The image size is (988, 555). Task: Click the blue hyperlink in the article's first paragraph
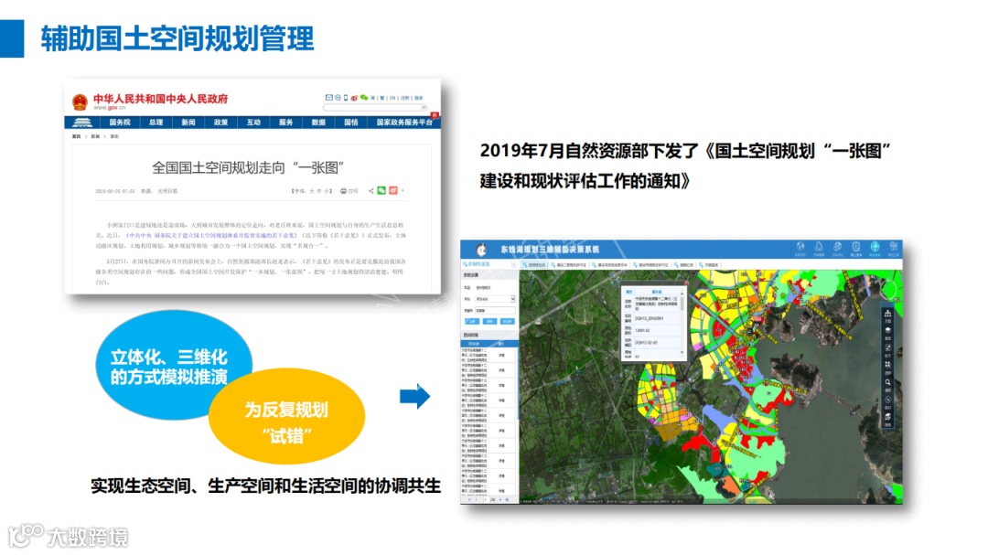coord(211,235)
